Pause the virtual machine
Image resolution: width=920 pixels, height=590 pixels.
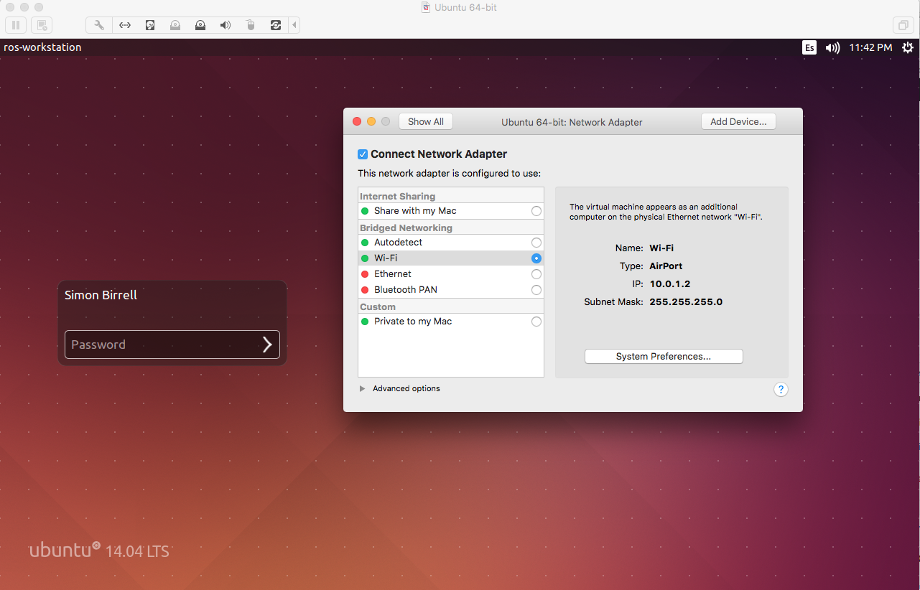16,25
